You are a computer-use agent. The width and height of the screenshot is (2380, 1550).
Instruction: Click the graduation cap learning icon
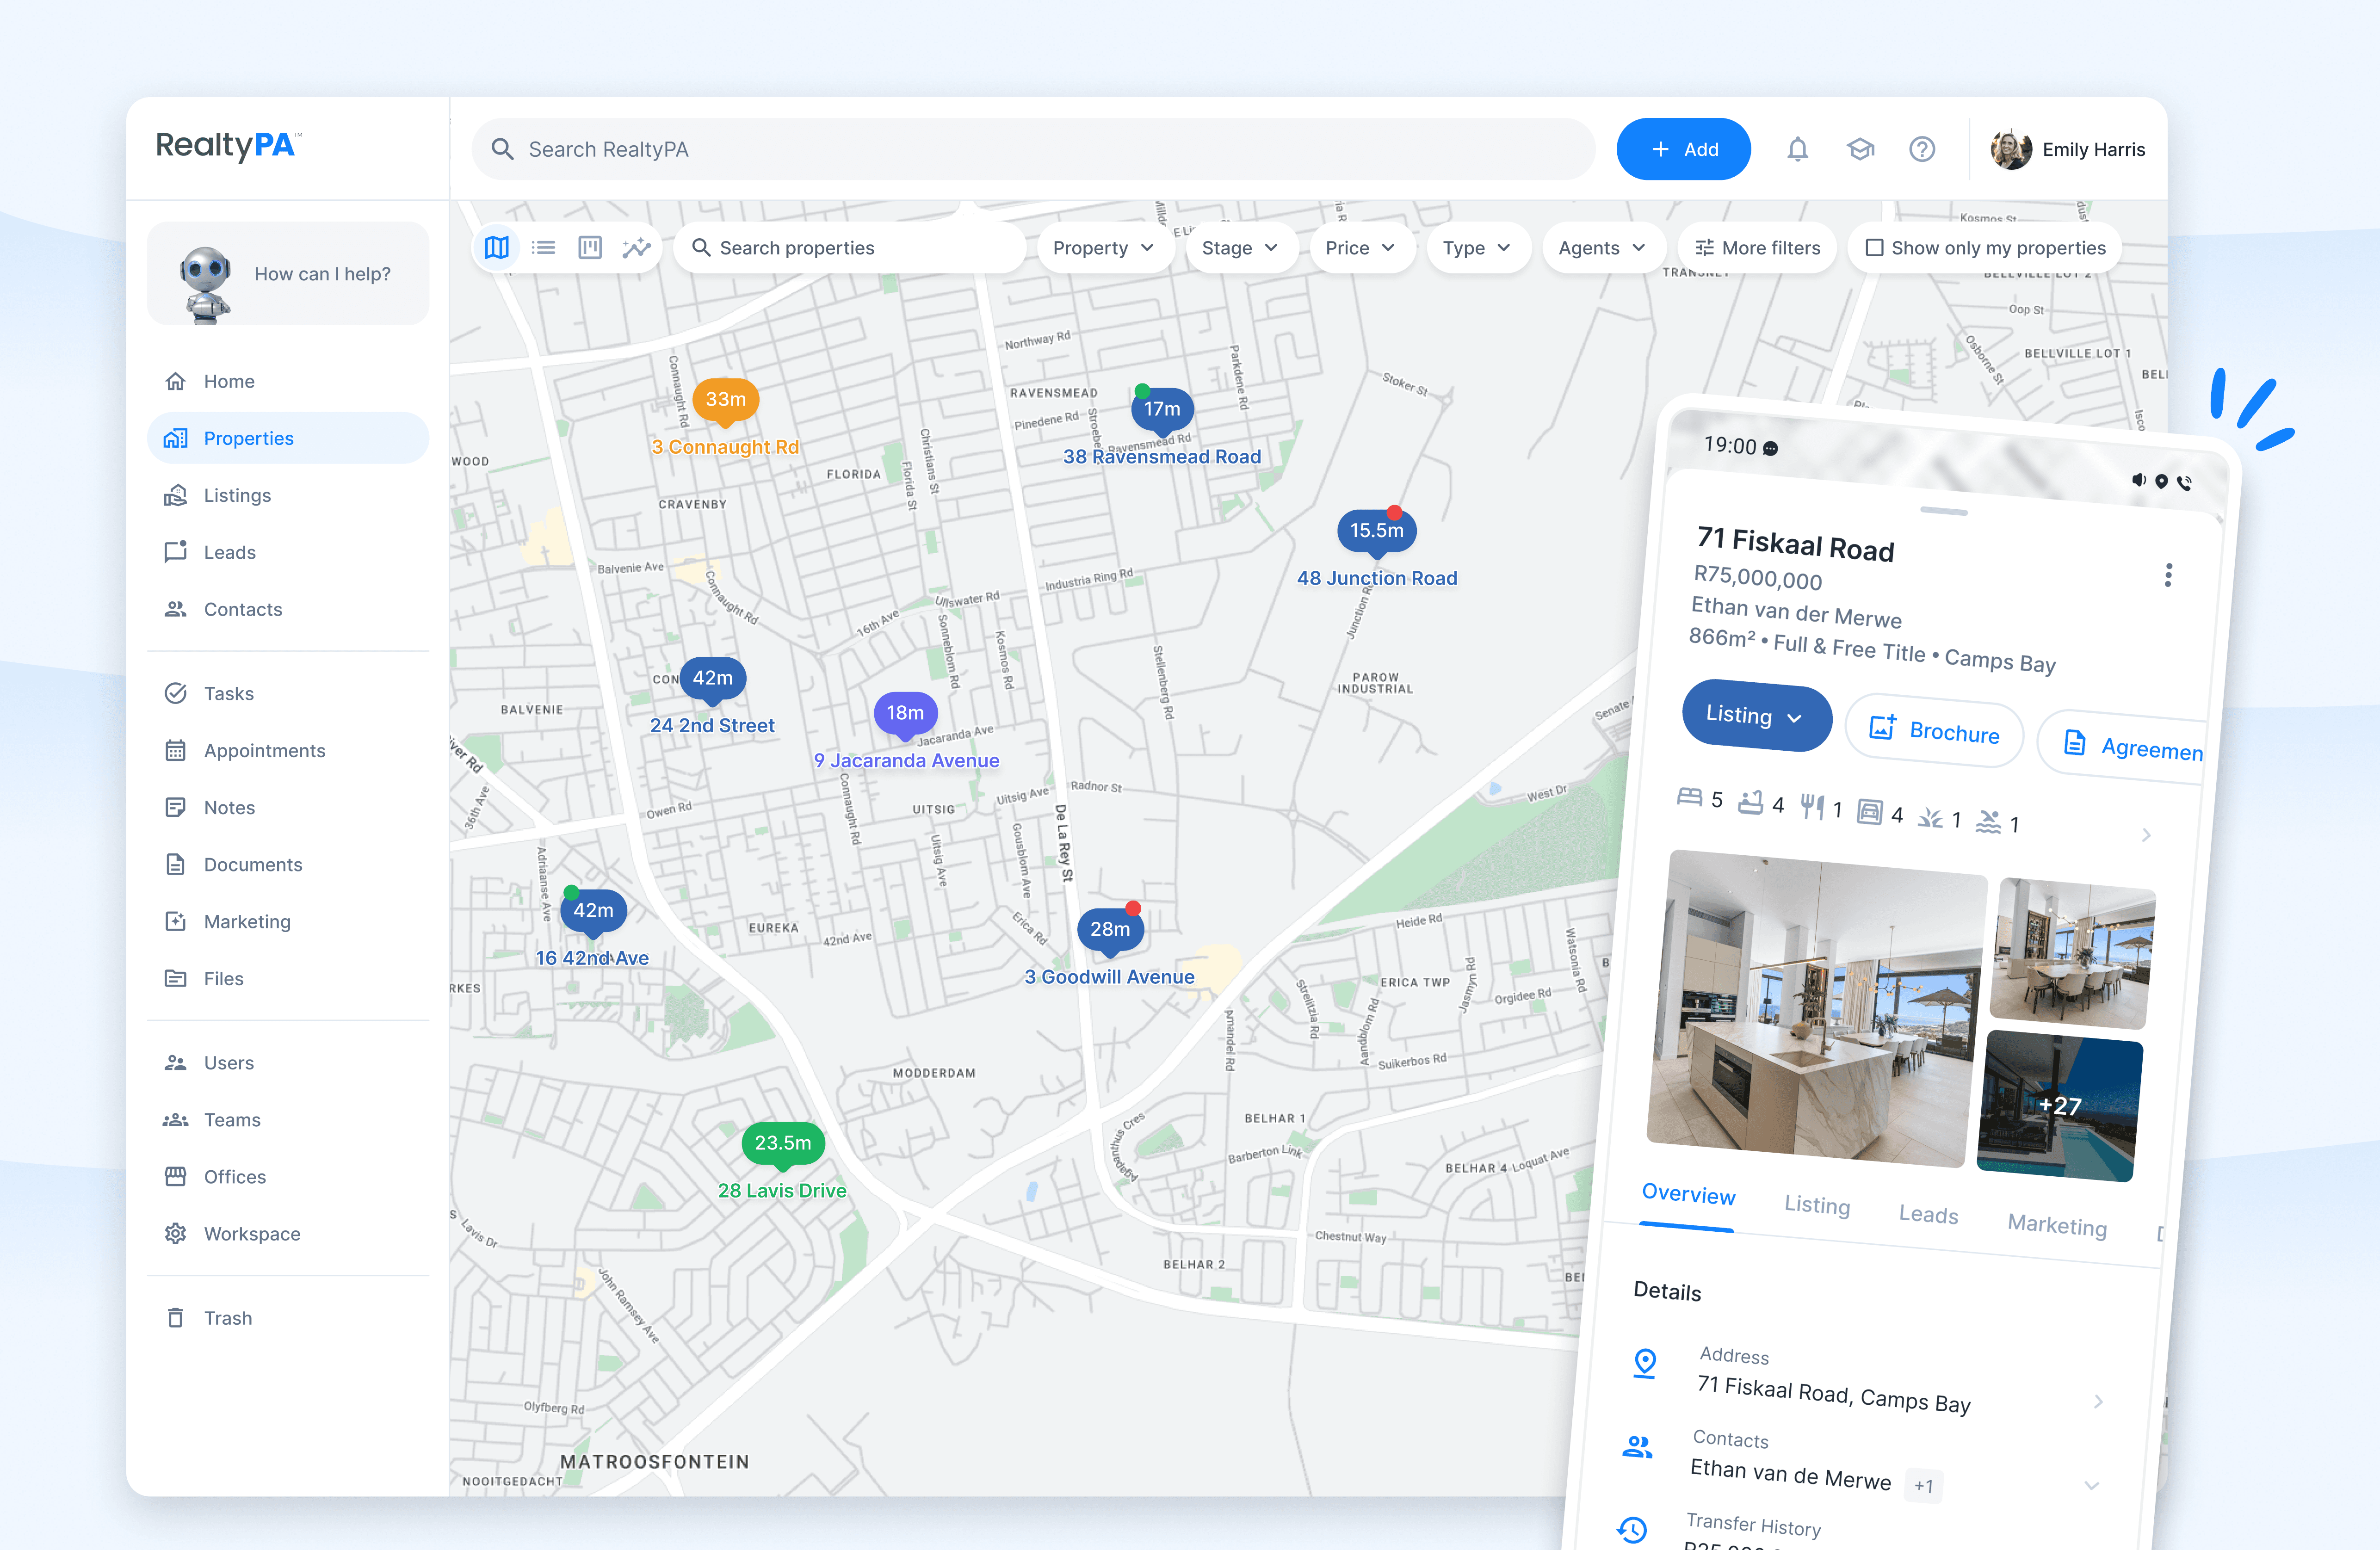tap(1860, 148)
